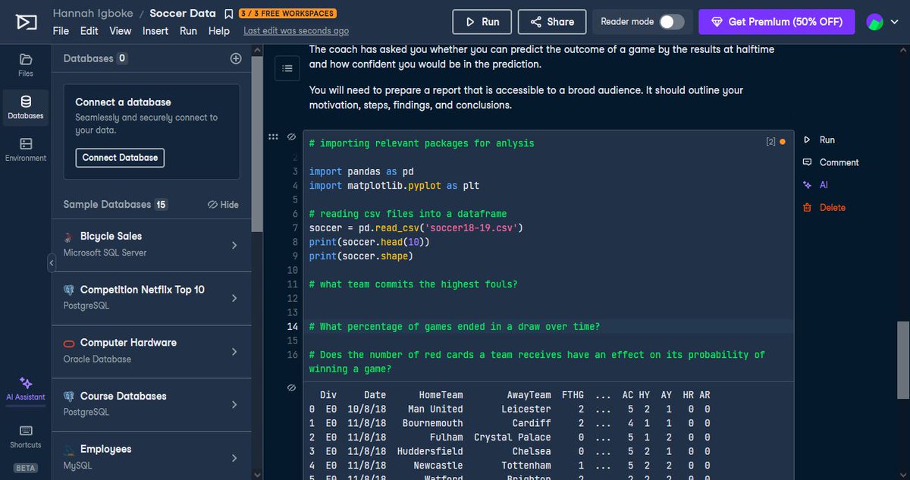
Task: Open the Environment sidebar panel
Action: coord(26,149)
